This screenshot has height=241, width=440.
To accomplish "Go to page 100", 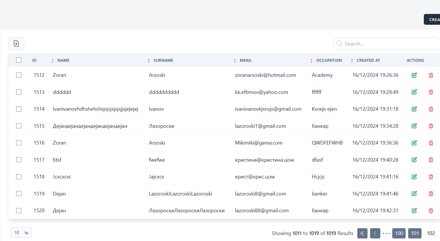I will [x=399, y=233].
